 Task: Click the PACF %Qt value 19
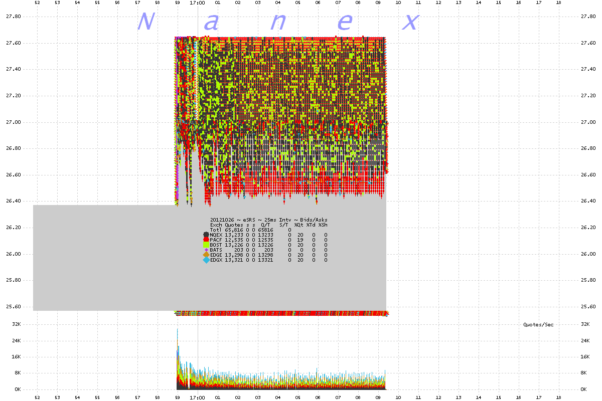[300, 240]
